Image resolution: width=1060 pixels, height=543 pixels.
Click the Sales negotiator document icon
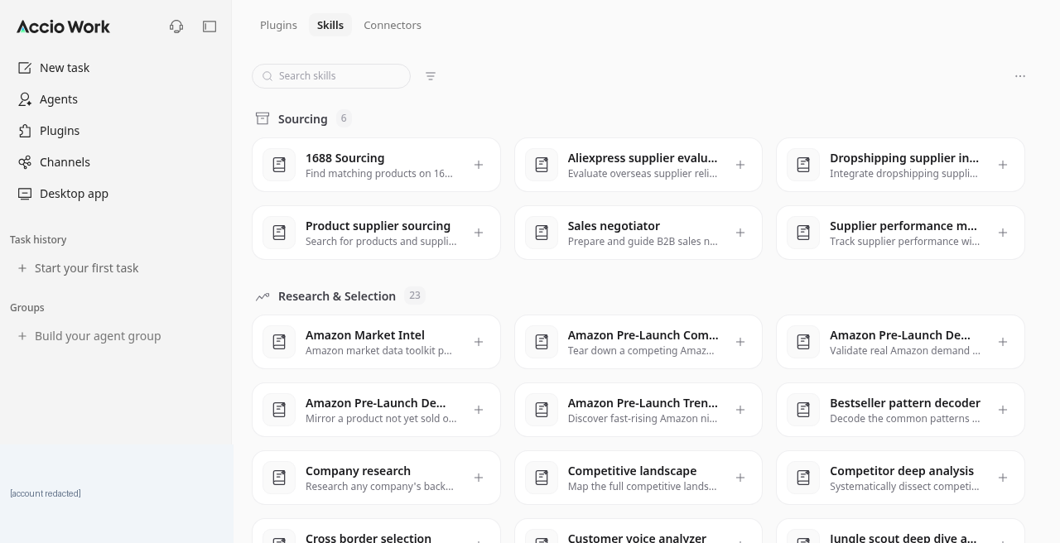542,233
